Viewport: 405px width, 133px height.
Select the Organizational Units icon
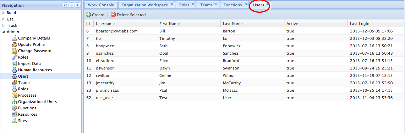pyautogui.click(x=15, y=102)
